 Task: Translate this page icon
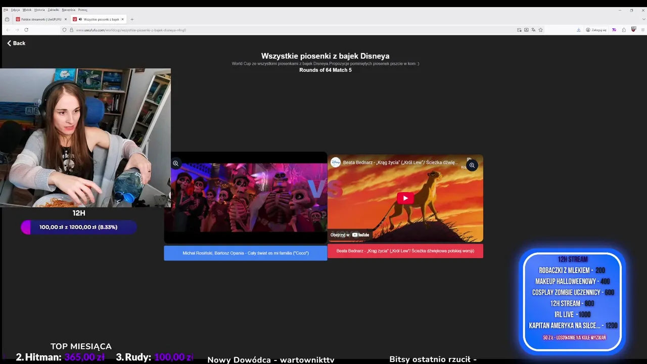click(533, 30)
